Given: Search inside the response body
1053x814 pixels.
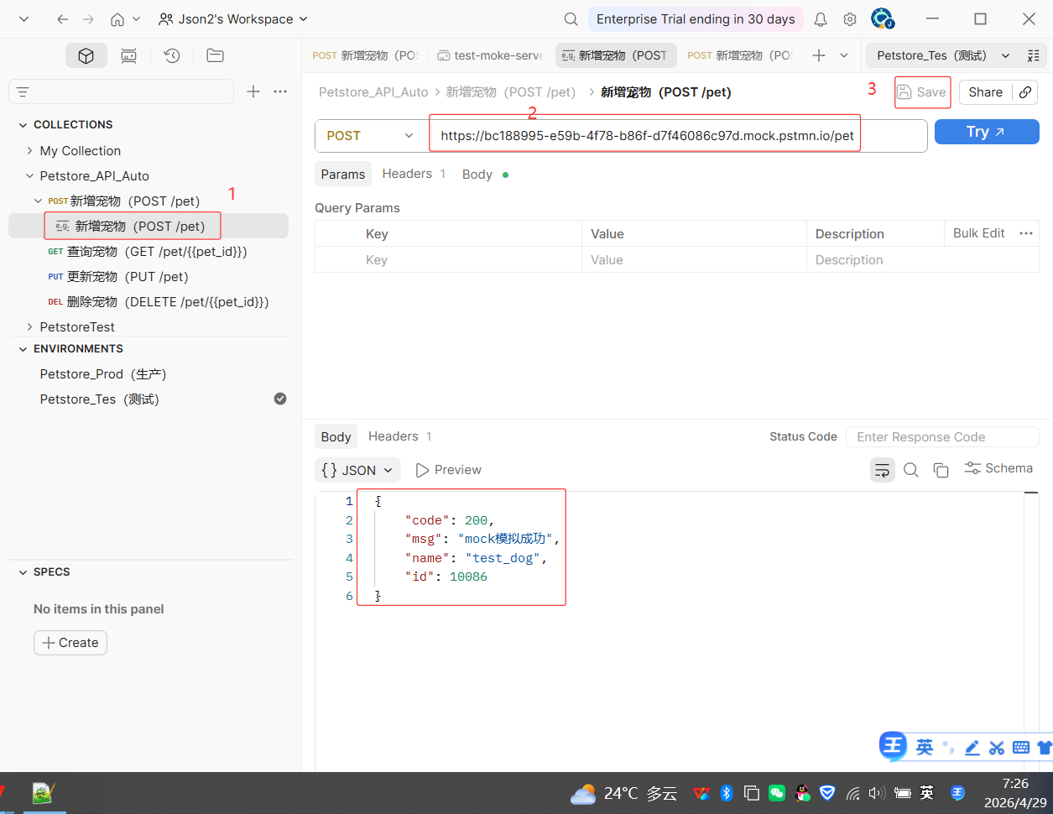Looking at the screenshot, I should pos(911,470).
